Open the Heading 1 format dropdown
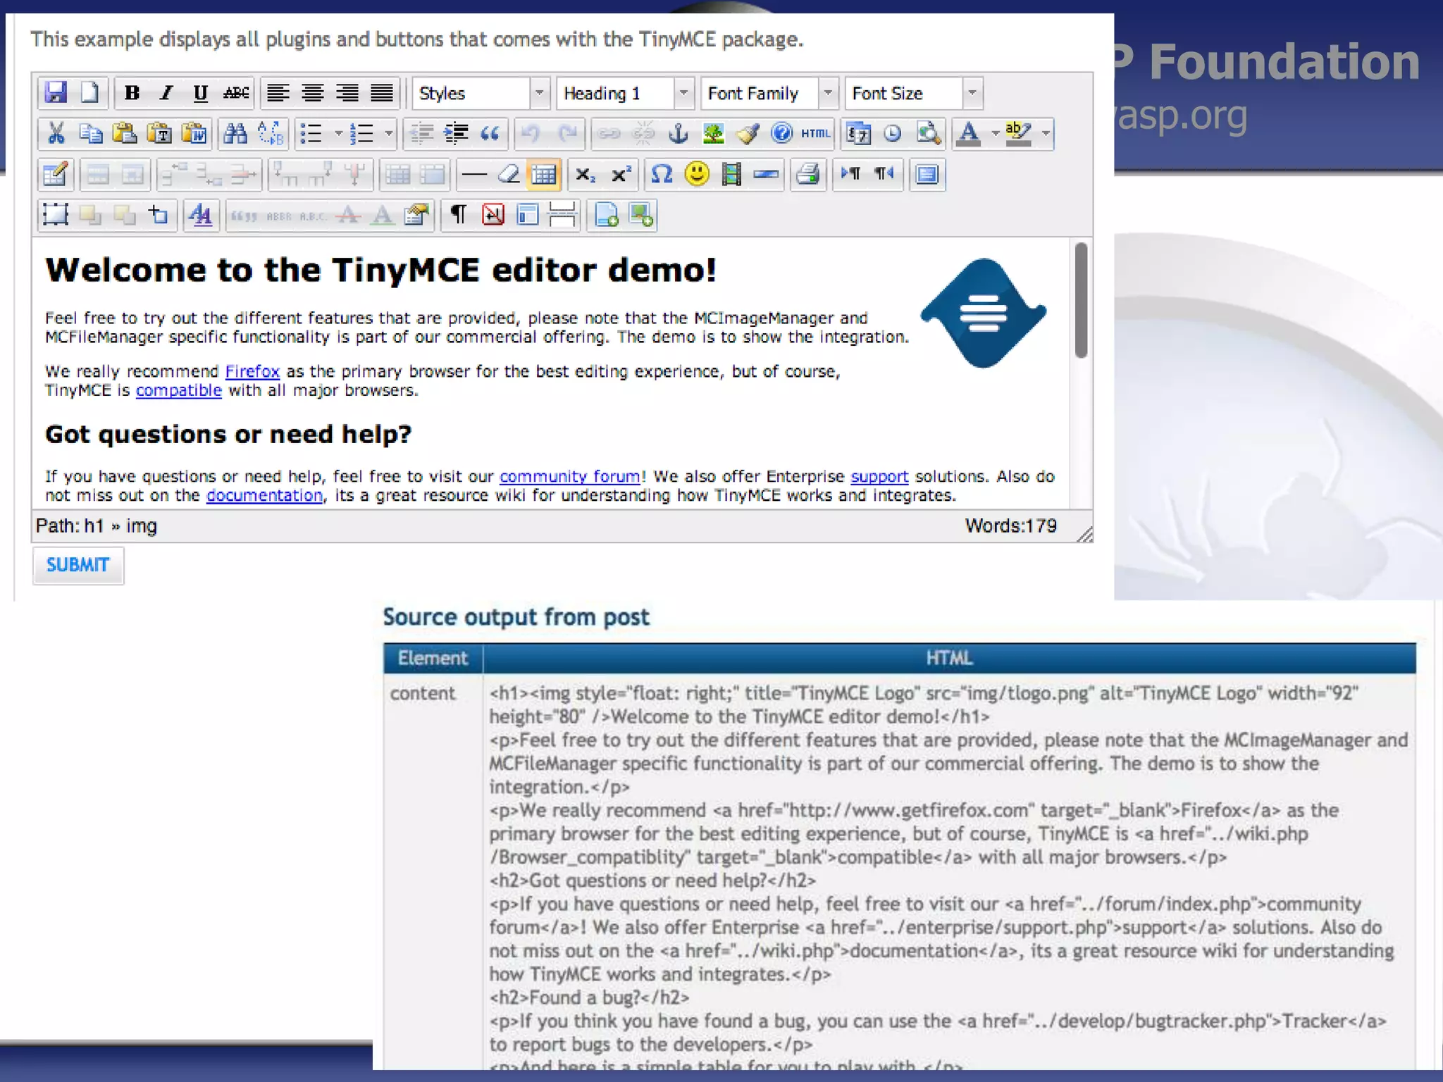1443x1082 pixels. 625,93
